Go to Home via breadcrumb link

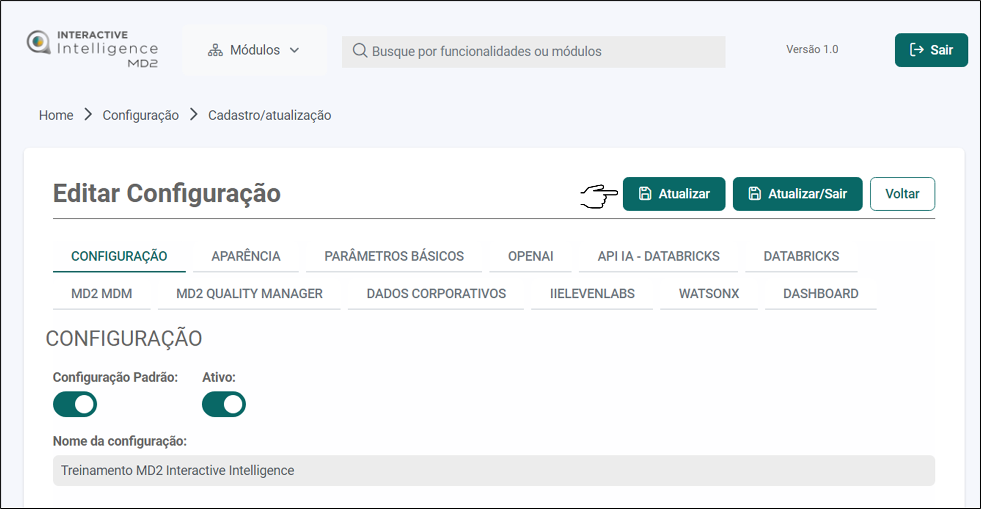56,115
